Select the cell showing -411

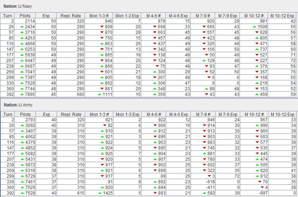click(203, 187)
